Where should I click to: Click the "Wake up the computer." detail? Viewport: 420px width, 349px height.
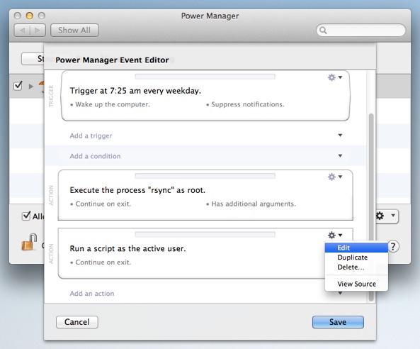[113, 104]
